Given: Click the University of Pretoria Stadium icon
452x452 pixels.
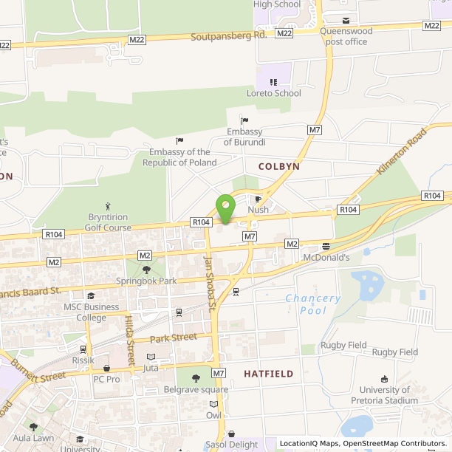Looking at the screenshot, I should point(384,379).
